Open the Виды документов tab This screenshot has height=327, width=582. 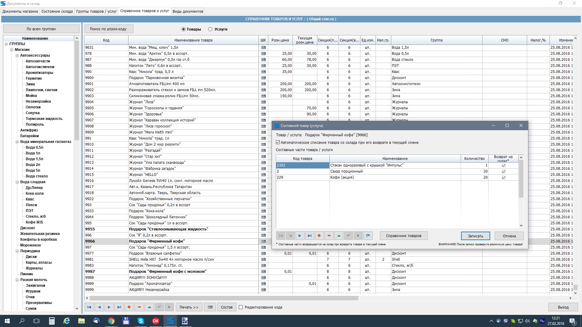(x=188, y=12)
